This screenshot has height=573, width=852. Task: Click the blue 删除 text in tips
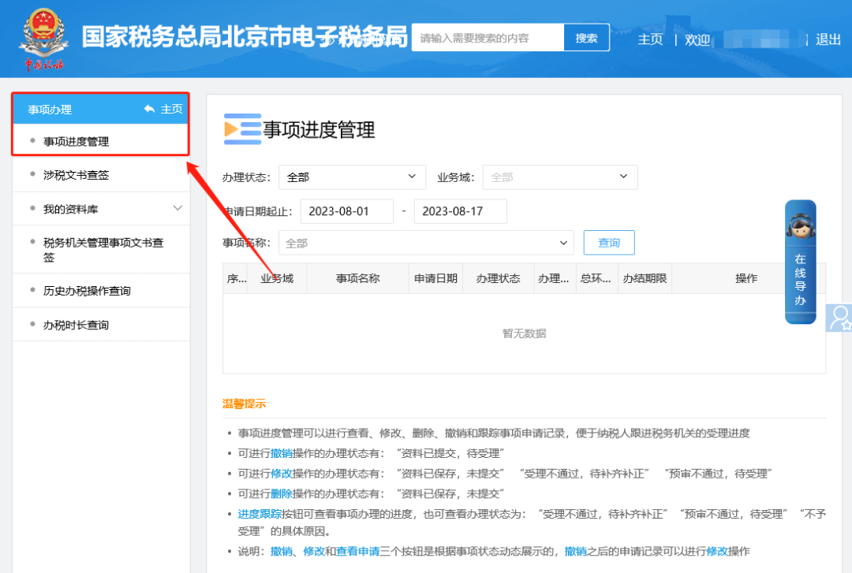(x=282, y=493)
